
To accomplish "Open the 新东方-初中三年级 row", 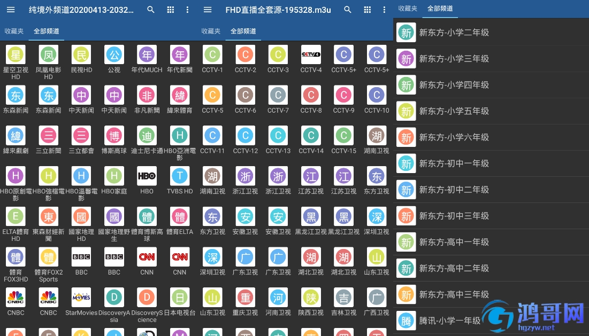I will [491, 216].
